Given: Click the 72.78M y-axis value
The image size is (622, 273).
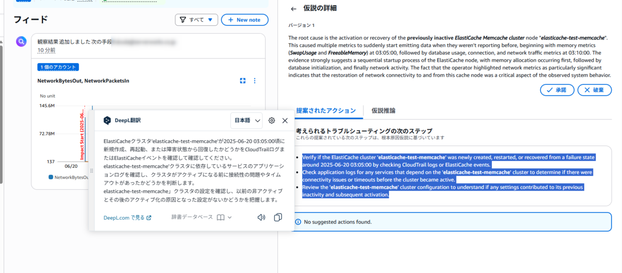Looking at the screenshot, I should click(47, 134).
